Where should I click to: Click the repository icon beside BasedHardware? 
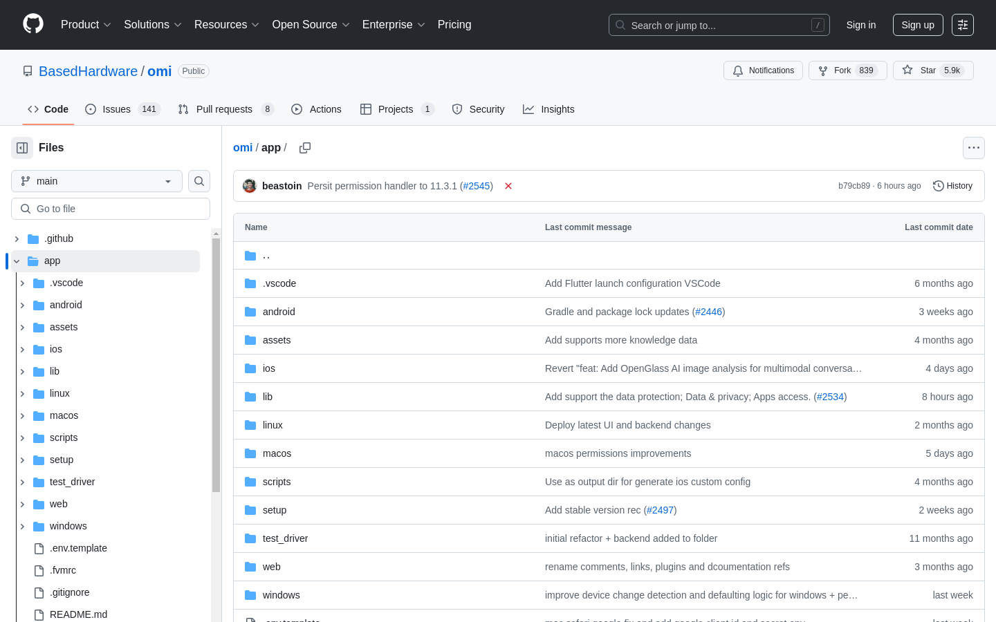(28, 71)
